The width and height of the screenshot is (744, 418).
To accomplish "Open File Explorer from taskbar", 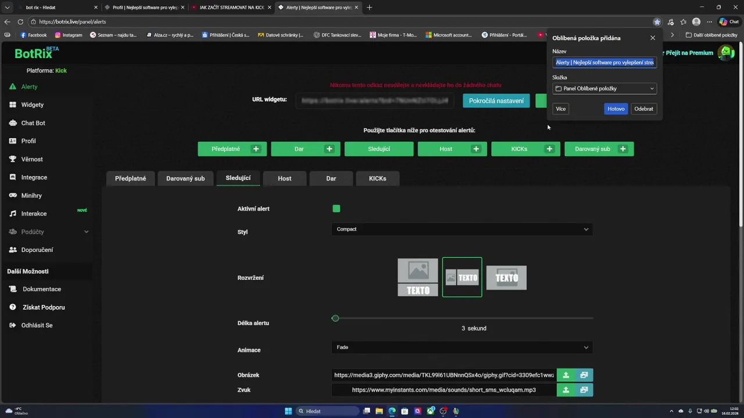I will tap(379, 411).
